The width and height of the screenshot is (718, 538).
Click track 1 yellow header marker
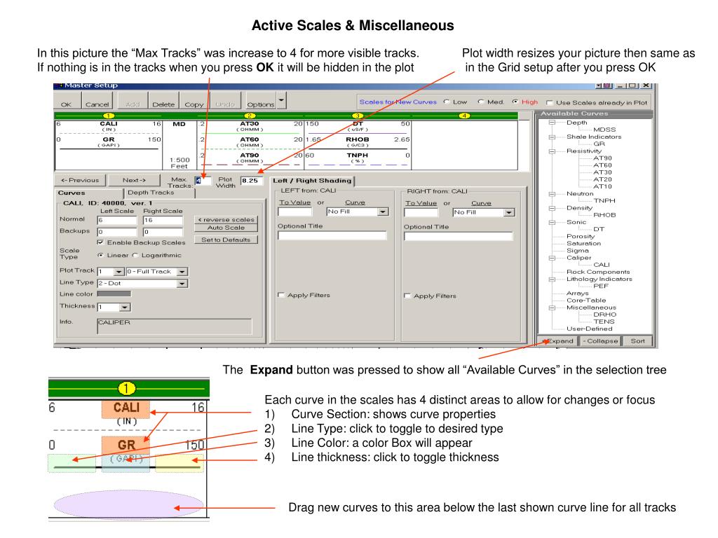pos(109,116)
